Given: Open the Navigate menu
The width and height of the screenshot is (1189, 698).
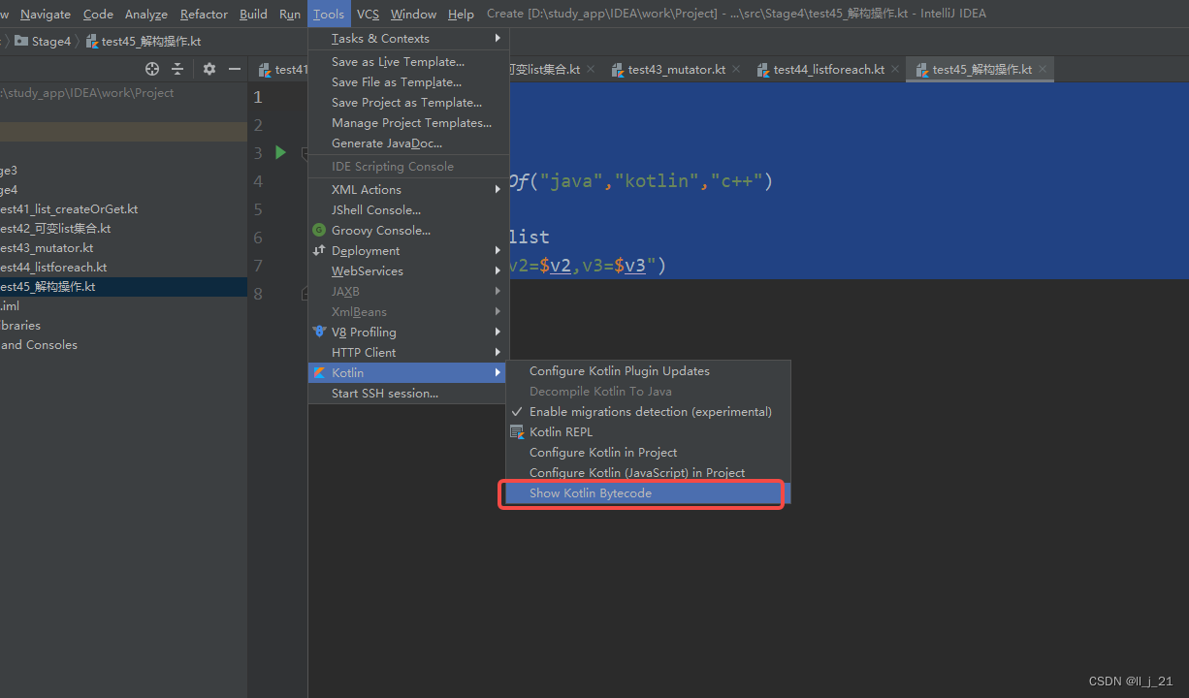Looking at the screenshot, I should pos(46,14).
